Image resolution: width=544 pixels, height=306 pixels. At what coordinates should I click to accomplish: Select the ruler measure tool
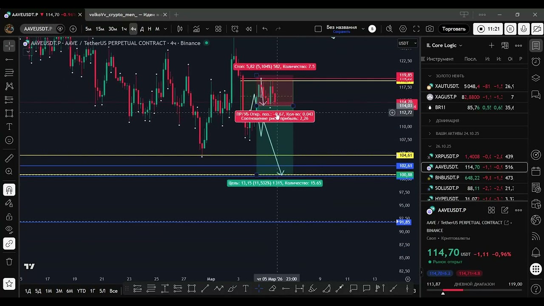(9, 158)
